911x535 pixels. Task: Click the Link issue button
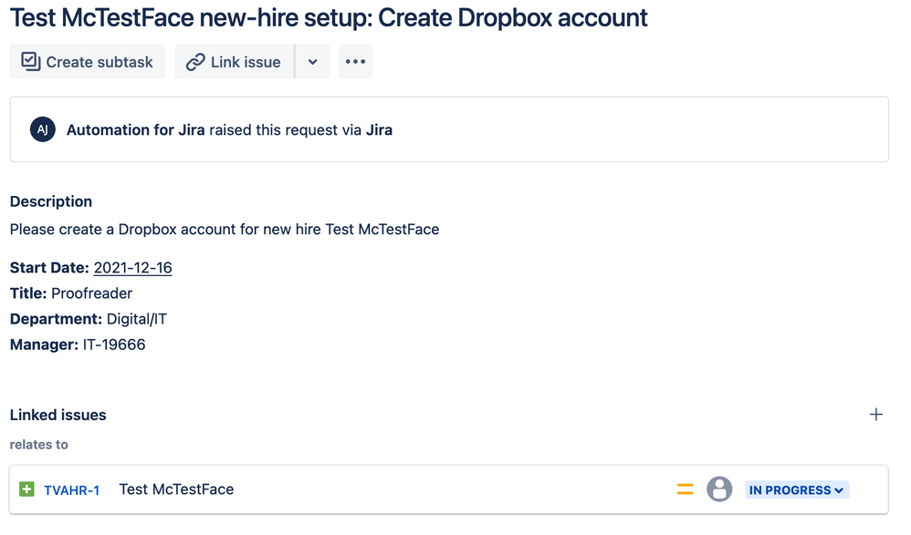pyautogui.click(x=235, y=61)
